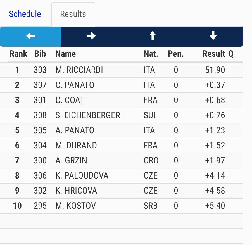This screenshot has height=245, width=252.
Task: Select A. GRZIN result row
Action: [x=71, y=160]
